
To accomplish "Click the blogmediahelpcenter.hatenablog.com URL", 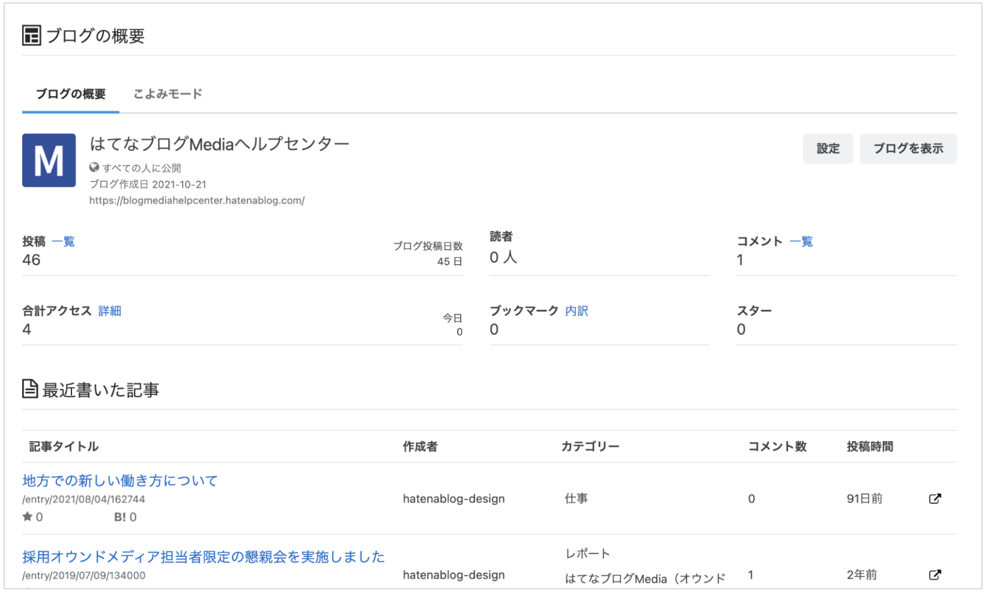I will pos(197,200).
